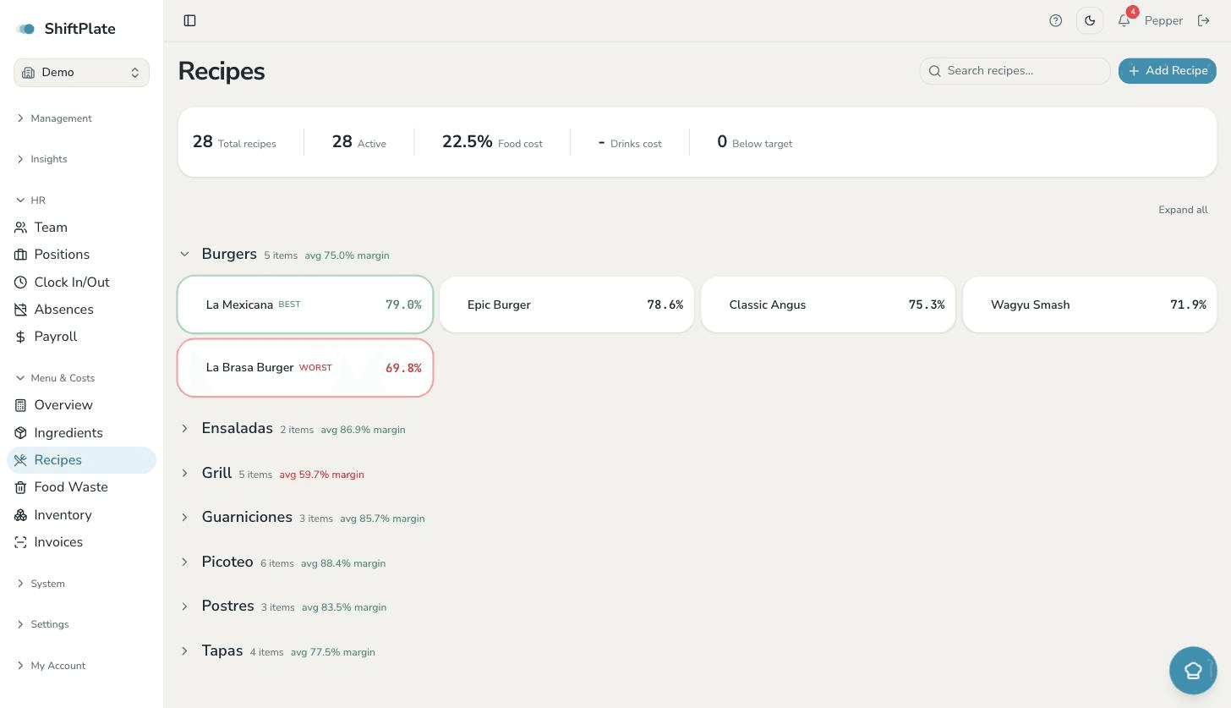The width and height of the screenshot is (1231, 708).
Task: Expand the Grill category
Action: 184,473
